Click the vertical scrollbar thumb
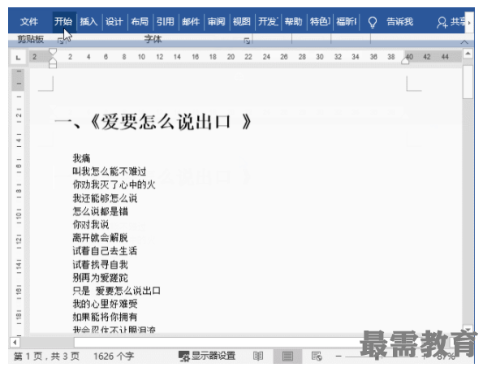483x376 pixels. click(x=468, y=82)
